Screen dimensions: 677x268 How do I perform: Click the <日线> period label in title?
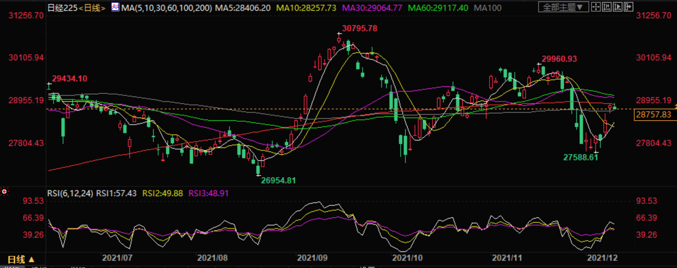(93, 8)
